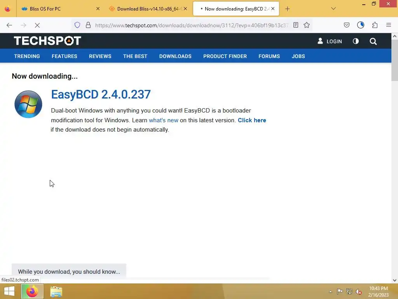Image resolution: width=398 pixels, height=299 pixels.
Task: Open the Firefox downloads progress icon
Action: [x=361, y=25]
